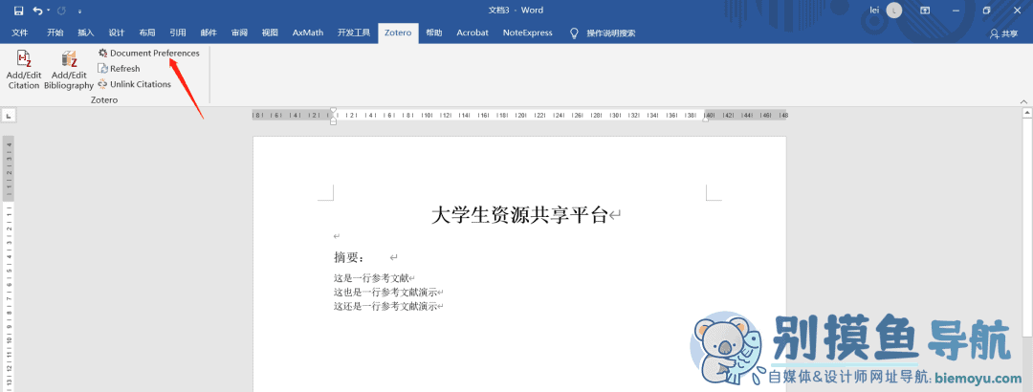Open the Customize Quick Access Toolbar dropdown

80,11
